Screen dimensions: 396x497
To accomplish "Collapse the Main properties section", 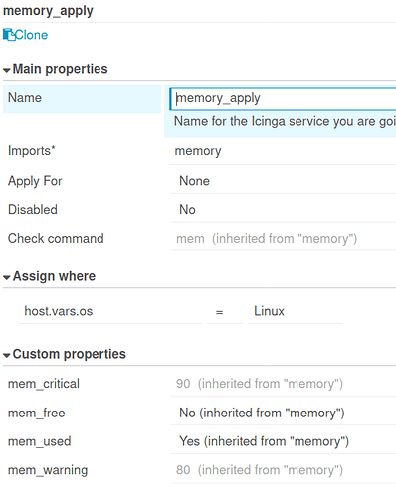I will point(56,69).
